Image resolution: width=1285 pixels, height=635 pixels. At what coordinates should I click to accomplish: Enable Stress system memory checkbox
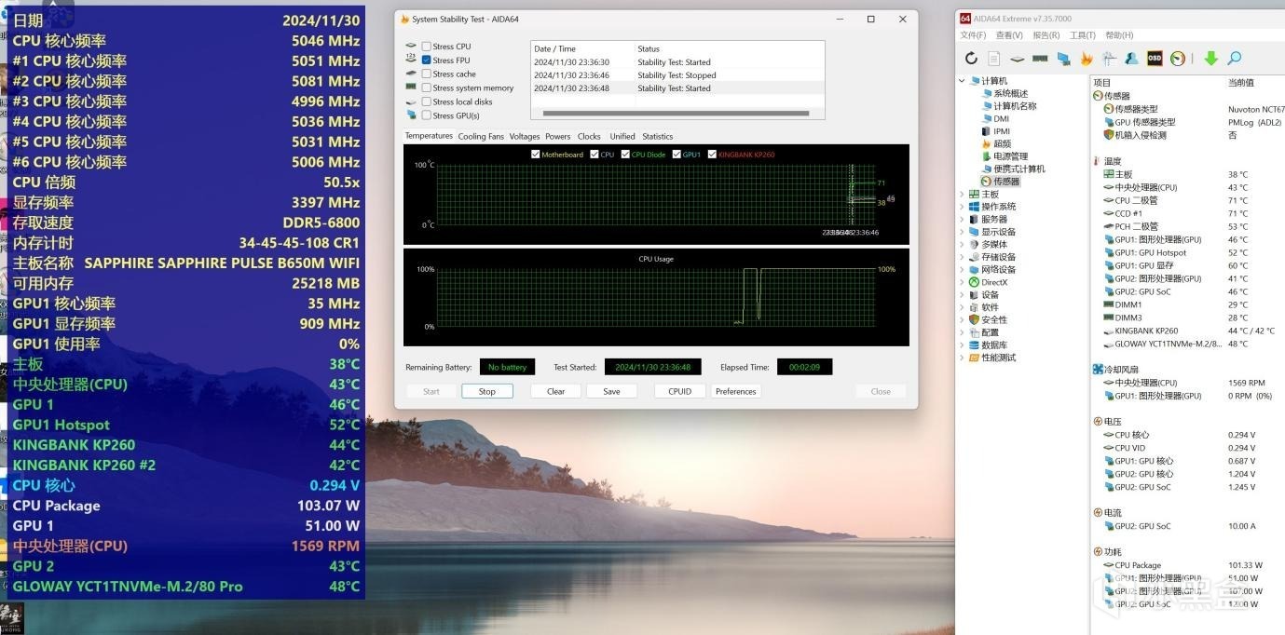click(x=426, y=88)
